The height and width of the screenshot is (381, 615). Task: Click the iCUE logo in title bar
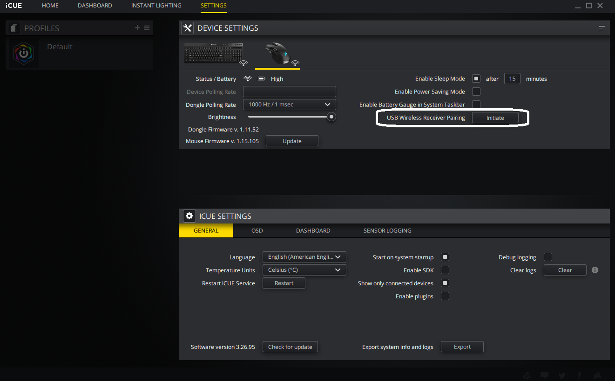point(14,6)
